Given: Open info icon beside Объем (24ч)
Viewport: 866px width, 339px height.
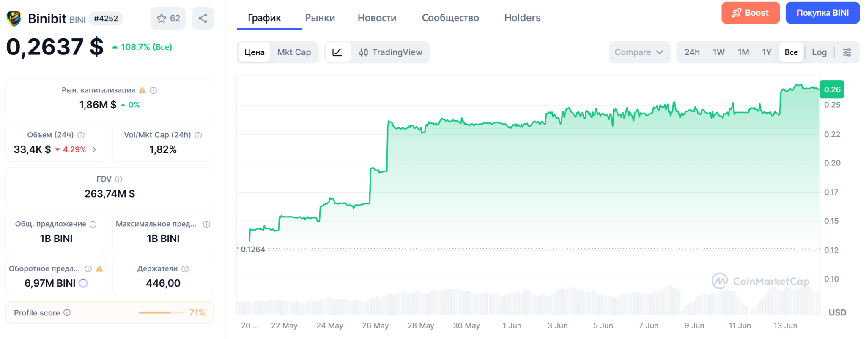Looking at the screenshot, I should click(81, 135).
